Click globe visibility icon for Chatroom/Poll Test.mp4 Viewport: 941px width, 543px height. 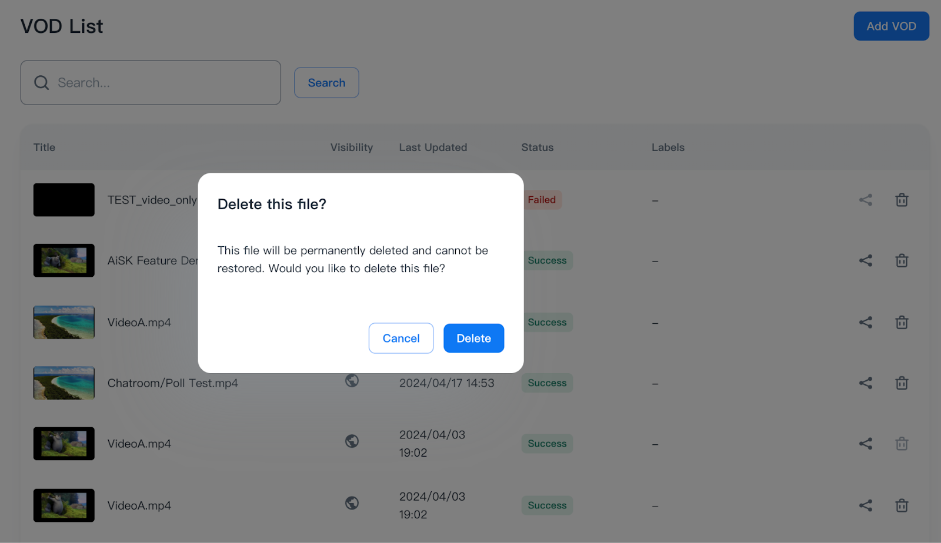point(352,381)
